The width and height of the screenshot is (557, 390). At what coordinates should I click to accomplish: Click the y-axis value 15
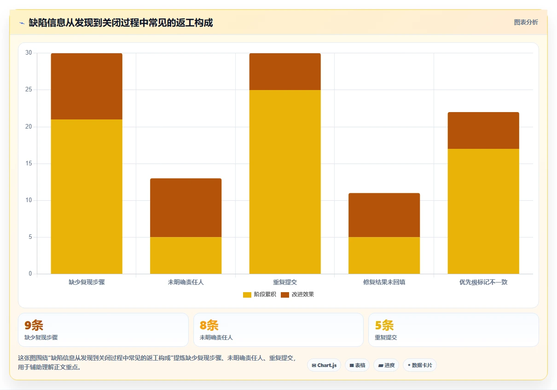(x=29, y=164)
